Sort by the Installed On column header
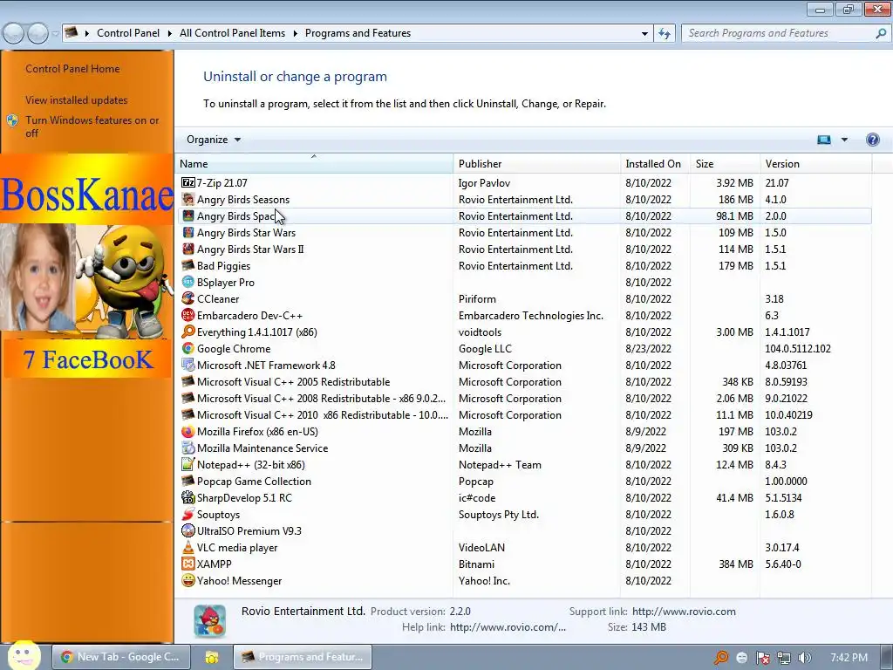 pyautogui.click(x=655, y=163)
